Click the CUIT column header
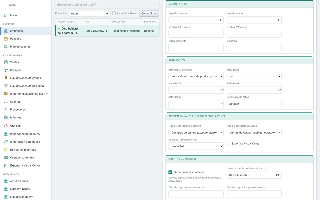Image resolution: width=320 pixels, height=200 pixels. tap(89, 22)
